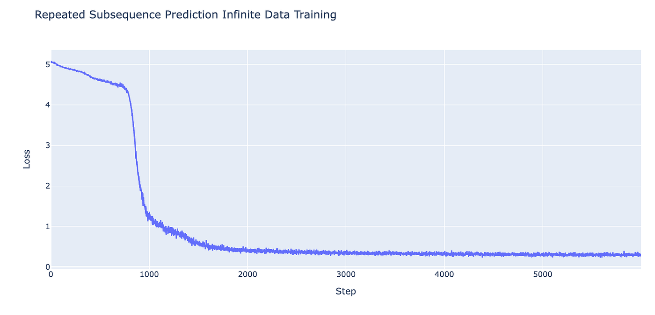655x315 pixels.
Task: Click y-axis tick label 0
Action: pos(48,267)
